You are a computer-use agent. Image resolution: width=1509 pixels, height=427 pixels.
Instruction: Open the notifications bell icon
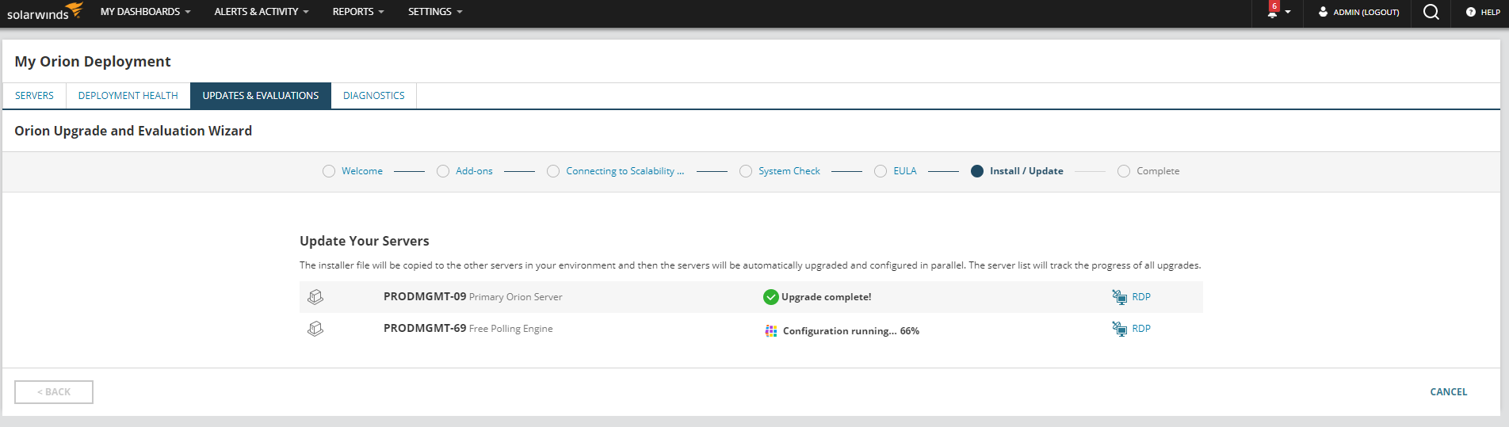(1273, 12)
